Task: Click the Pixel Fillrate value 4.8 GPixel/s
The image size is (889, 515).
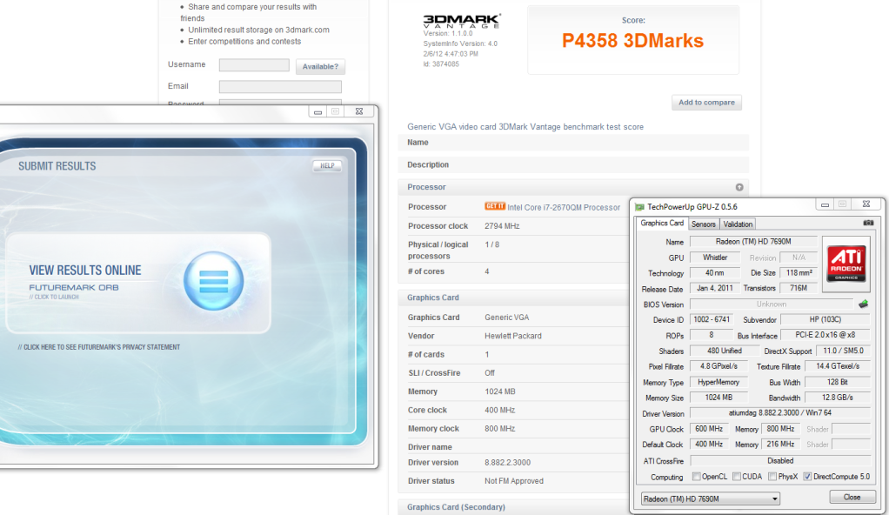Action: tap(719, 366)
